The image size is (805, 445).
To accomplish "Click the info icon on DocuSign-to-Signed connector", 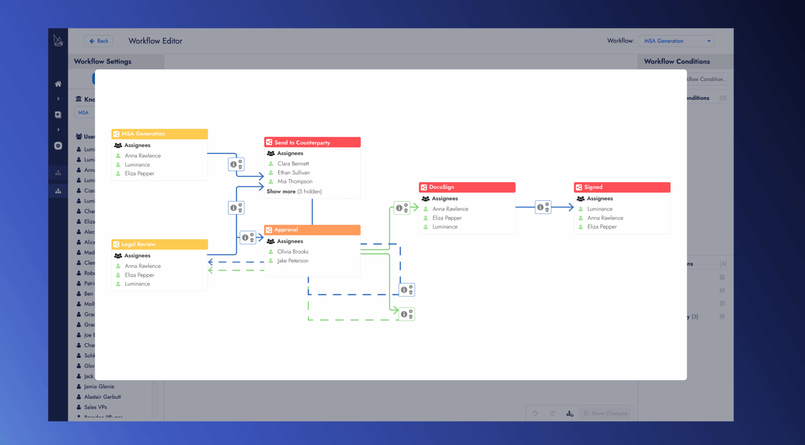I will click(540, 207).
